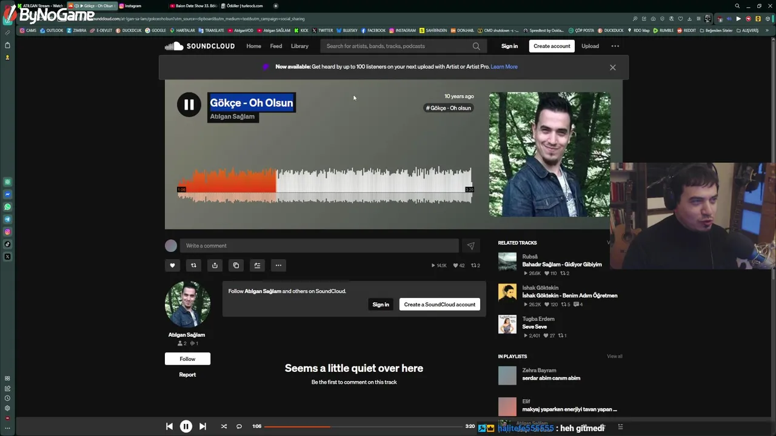Copy the track link with the copy icon
Screen dimensions: 776x436
pos(236,265)
